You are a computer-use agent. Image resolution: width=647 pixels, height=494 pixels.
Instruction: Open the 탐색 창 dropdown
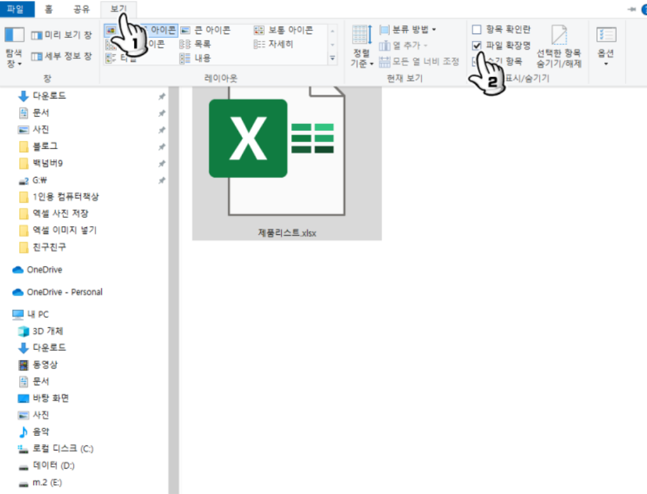tap(14, 47)
